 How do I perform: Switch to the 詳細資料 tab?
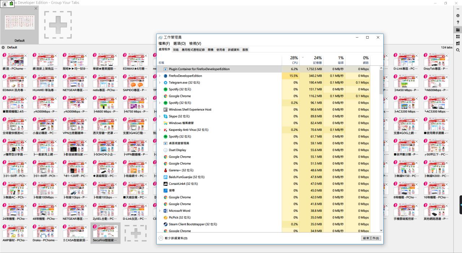pyautogui.click(x=234, y=50)
